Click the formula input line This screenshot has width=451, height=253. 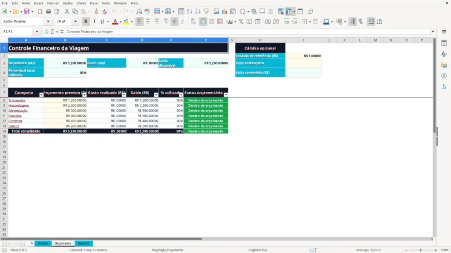pyautogui.click(x=248, y=32)
